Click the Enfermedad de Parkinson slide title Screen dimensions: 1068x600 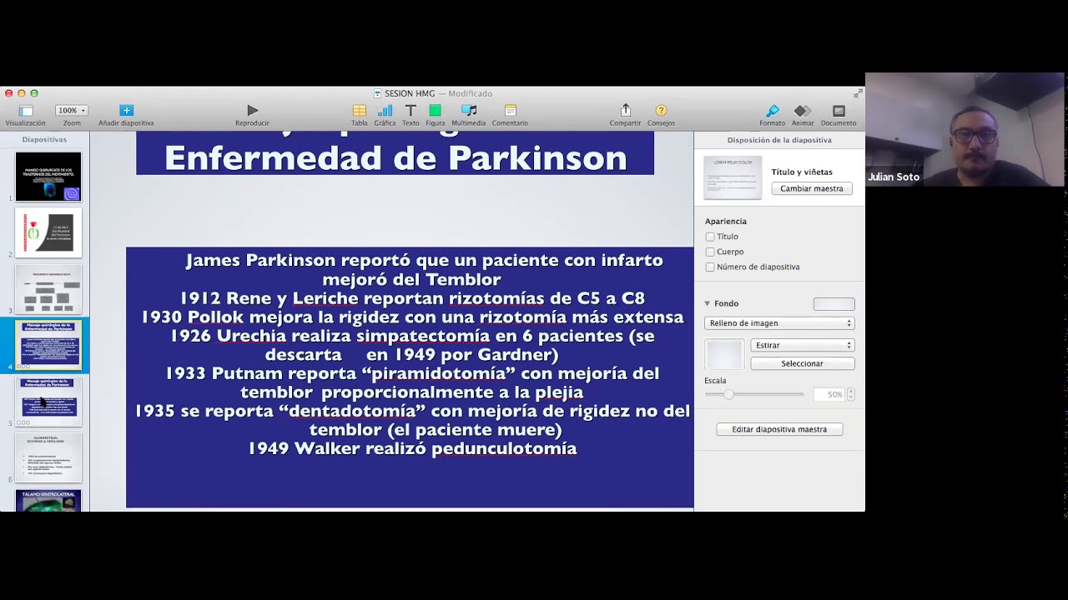[x=395, y=157]
